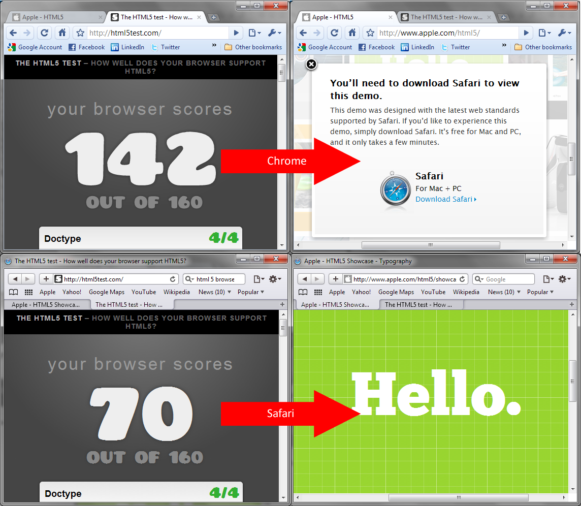Open page menu in the 70-score Safari window
This screenshot has height=506, width=581.
(259, 279)
